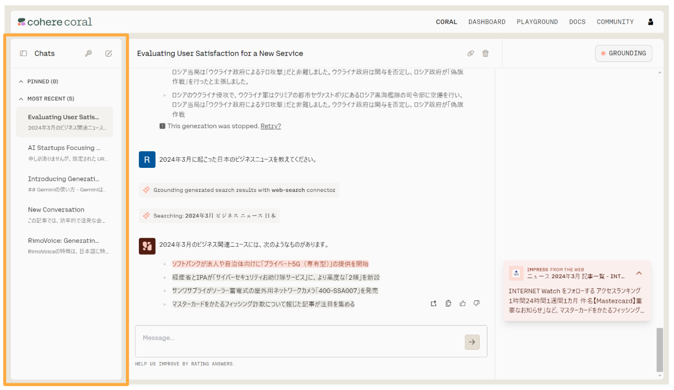Toggle the GROUNDING indicator
Viewport: 674px width, 390px height.
624,53
